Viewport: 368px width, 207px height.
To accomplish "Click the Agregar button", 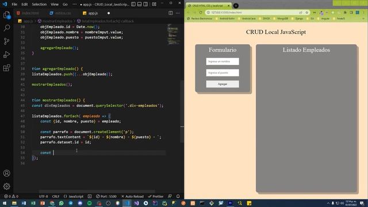I will 223,84.
